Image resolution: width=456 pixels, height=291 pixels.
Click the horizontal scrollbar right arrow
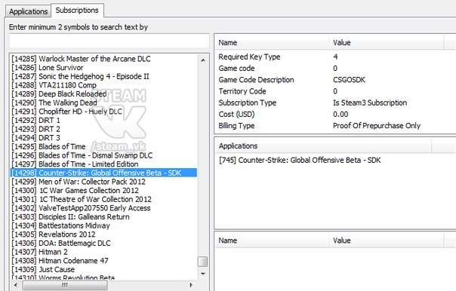click(x=191, y=285)
